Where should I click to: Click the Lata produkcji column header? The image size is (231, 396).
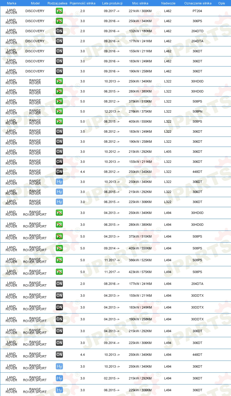click(x=112, y=3)
